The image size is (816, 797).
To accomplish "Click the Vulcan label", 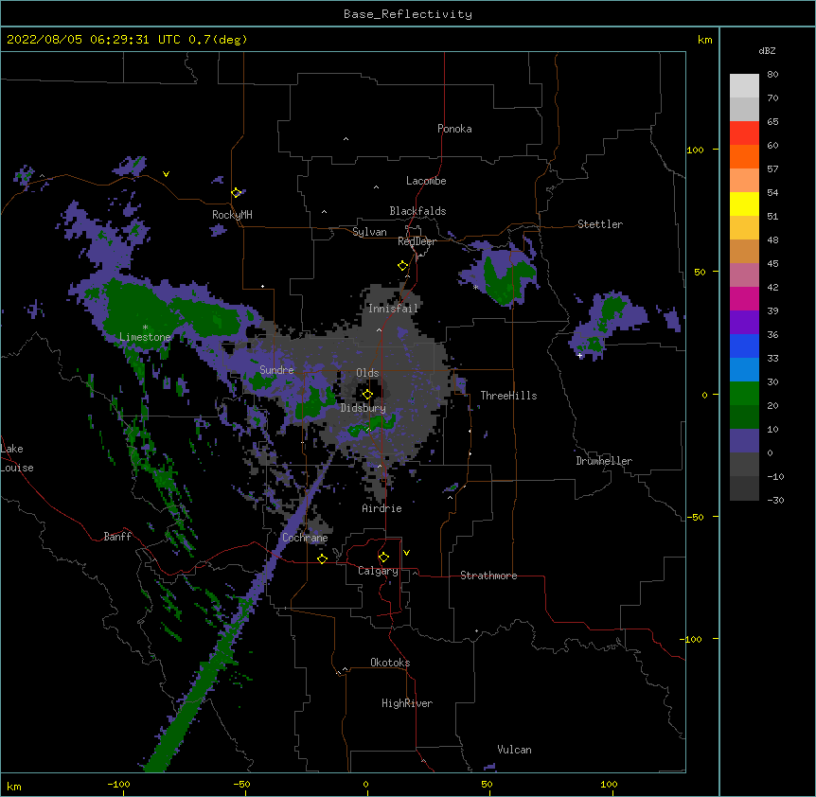I will [514, 750].
